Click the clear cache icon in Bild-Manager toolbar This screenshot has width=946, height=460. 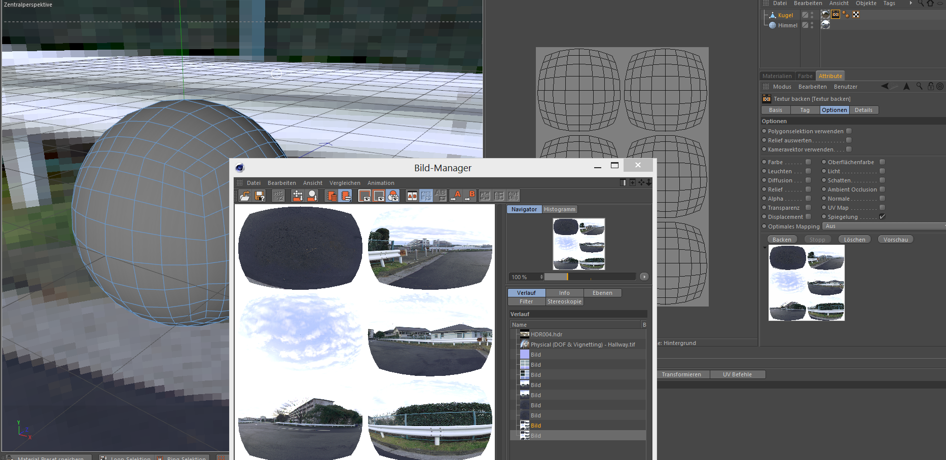pyautogui.click(x=278, y=196)
